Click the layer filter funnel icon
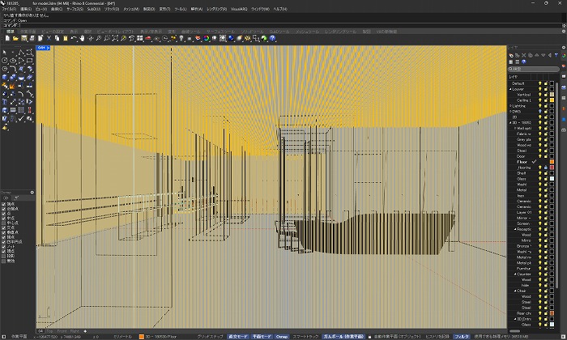 point(556,55)
